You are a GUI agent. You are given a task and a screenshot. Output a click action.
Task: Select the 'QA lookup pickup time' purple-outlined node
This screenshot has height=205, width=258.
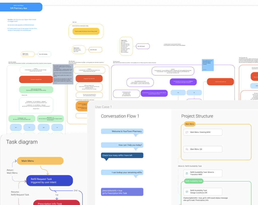pyautogui.click(x=126, y=94)
